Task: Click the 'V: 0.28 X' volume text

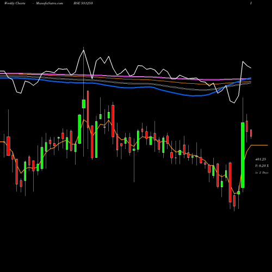Action: click(x=262, y=166)
